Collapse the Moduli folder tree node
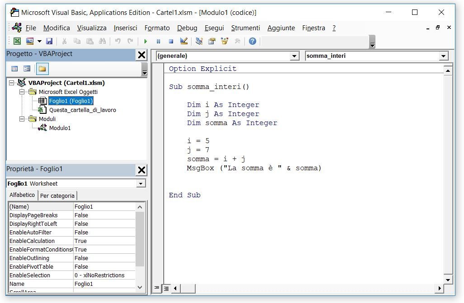The width and height of the screenshot is (464, 303). [x=22, y=119]
